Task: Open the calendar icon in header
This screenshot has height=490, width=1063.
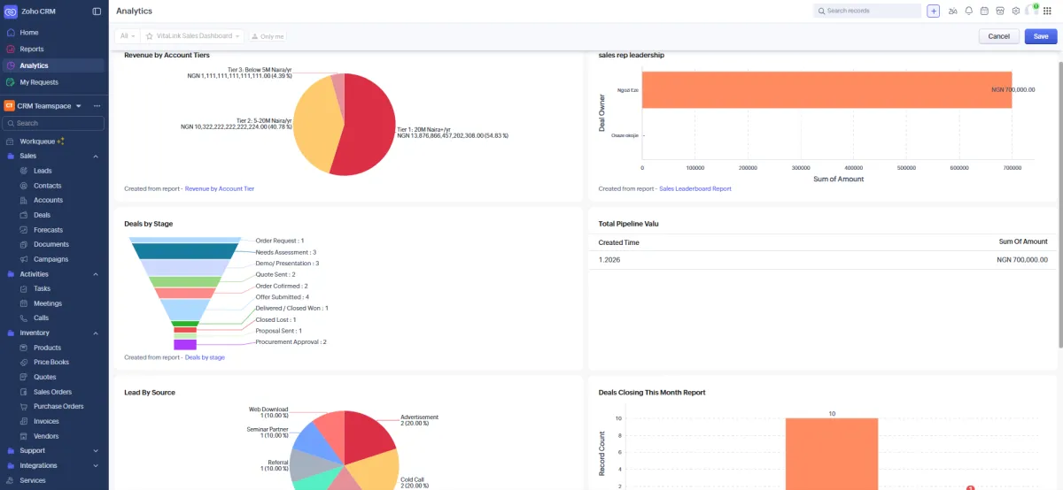Action: click(984, 11)
